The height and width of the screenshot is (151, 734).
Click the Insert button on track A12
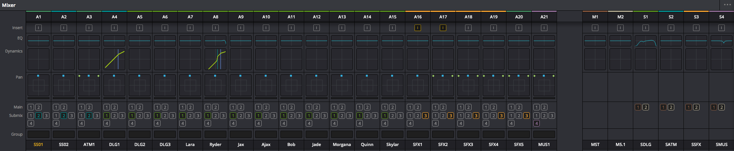316,28
